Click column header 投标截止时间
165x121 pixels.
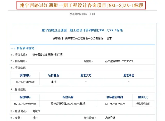pyautogui.click(x=115, y=97)
